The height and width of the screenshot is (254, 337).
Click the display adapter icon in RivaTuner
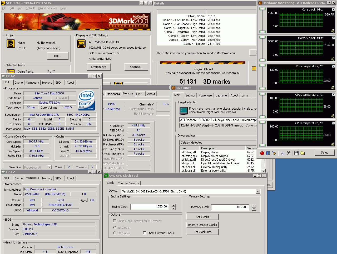coord(184,111)
